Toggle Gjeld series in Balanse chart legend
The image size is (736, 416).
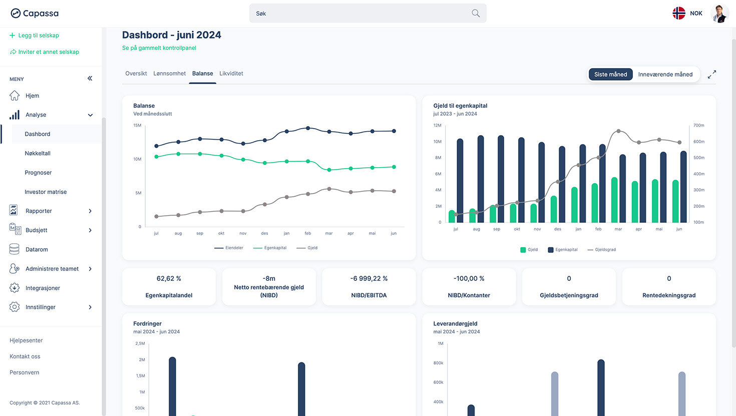click(307, 248)
